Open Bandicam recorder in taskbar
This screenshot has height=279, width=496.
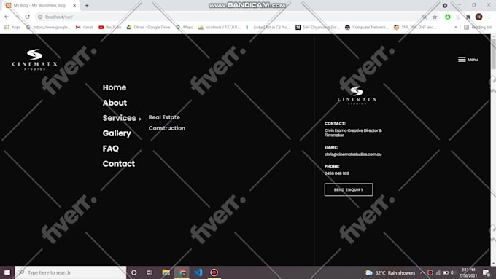click(214, 272)
